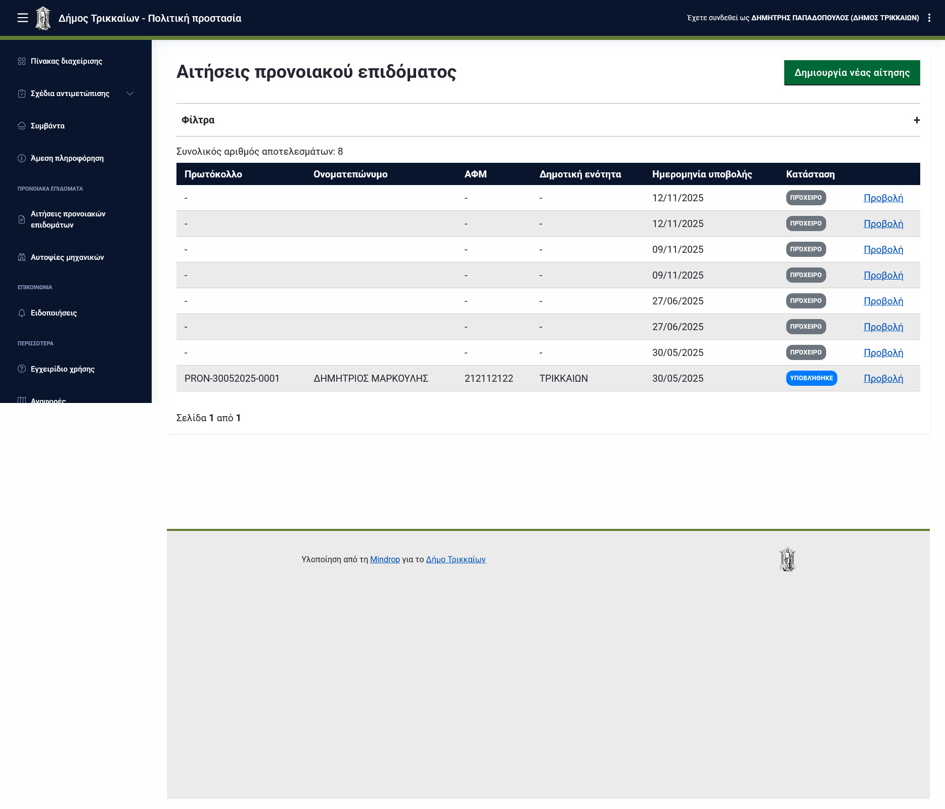Click the Mindrop link in the footer
The width and height of the screenshot is (945, 809).
click(385, 560)
